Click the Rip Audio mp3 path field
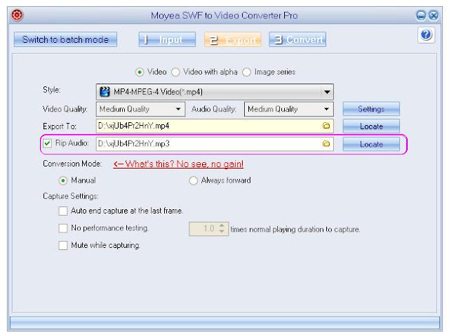This screenshot has width=449, height=335. point(215,144)
